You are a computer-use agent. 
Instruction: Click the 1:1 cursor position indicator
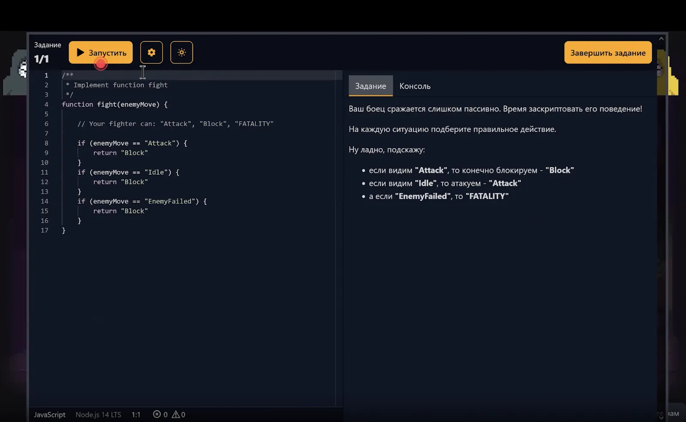tap(136, 414)
